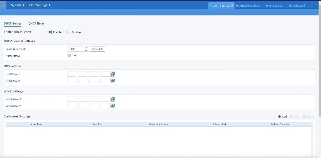Open the Edit icon in Static Area Settings

click(x=294, y=117)
